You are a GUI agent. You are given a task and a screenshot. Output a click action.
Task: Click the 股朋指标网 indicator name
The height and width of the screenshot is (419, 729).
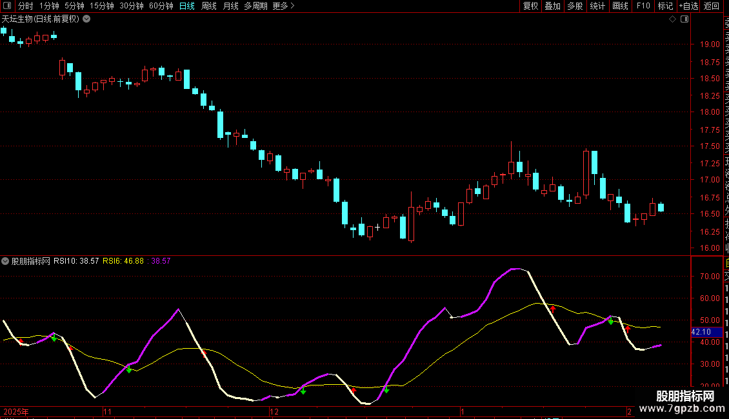[x=31, y=261]
